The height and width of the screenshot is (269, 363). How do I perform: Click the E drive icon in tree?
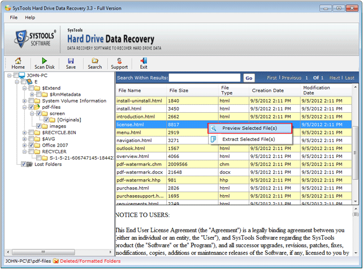tap(29, 82)
